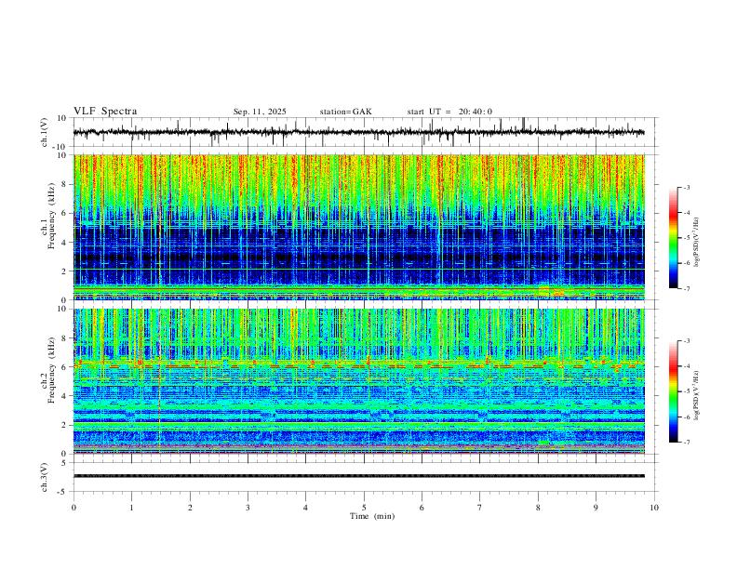Click the time axis tick label '2'

tap(190, 508)
